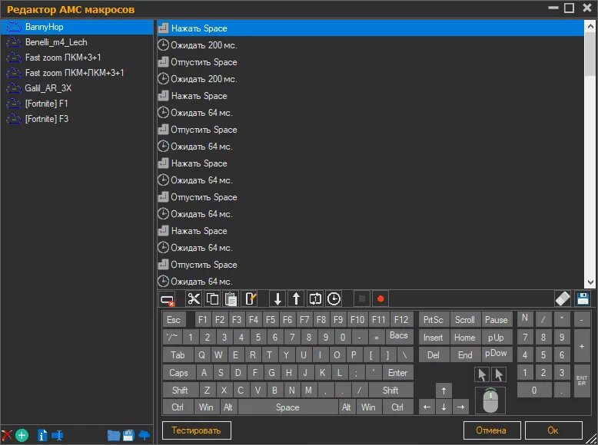Insert loop repeat command icon

pos(315,298)
